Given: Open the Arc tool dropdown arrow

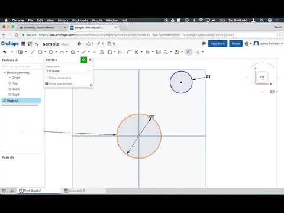Looking at the screenshot, I should [67, 52].
